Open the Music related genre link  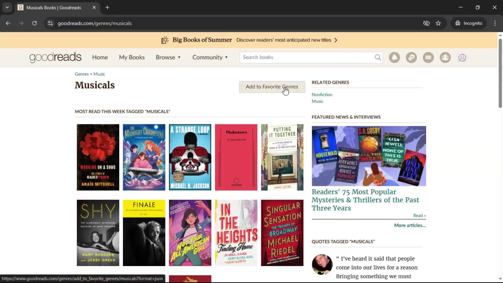point(318,101)
